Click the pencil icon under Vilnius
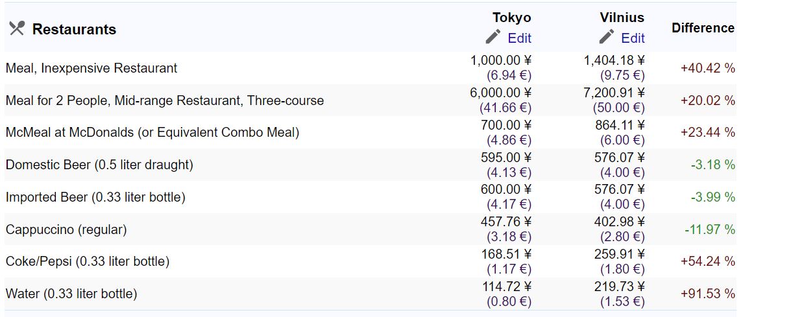This screenshot has width=804, height=317. tap(607, 37)
